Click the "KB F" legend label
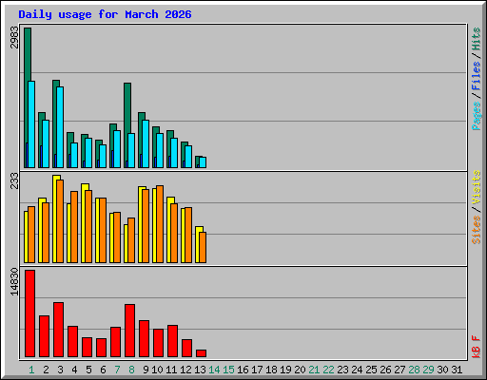This screenshot has width=487, height=380. (x=477, y=347)
